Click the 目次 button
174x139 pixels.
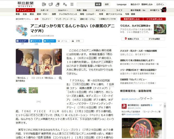coord(107,4)
